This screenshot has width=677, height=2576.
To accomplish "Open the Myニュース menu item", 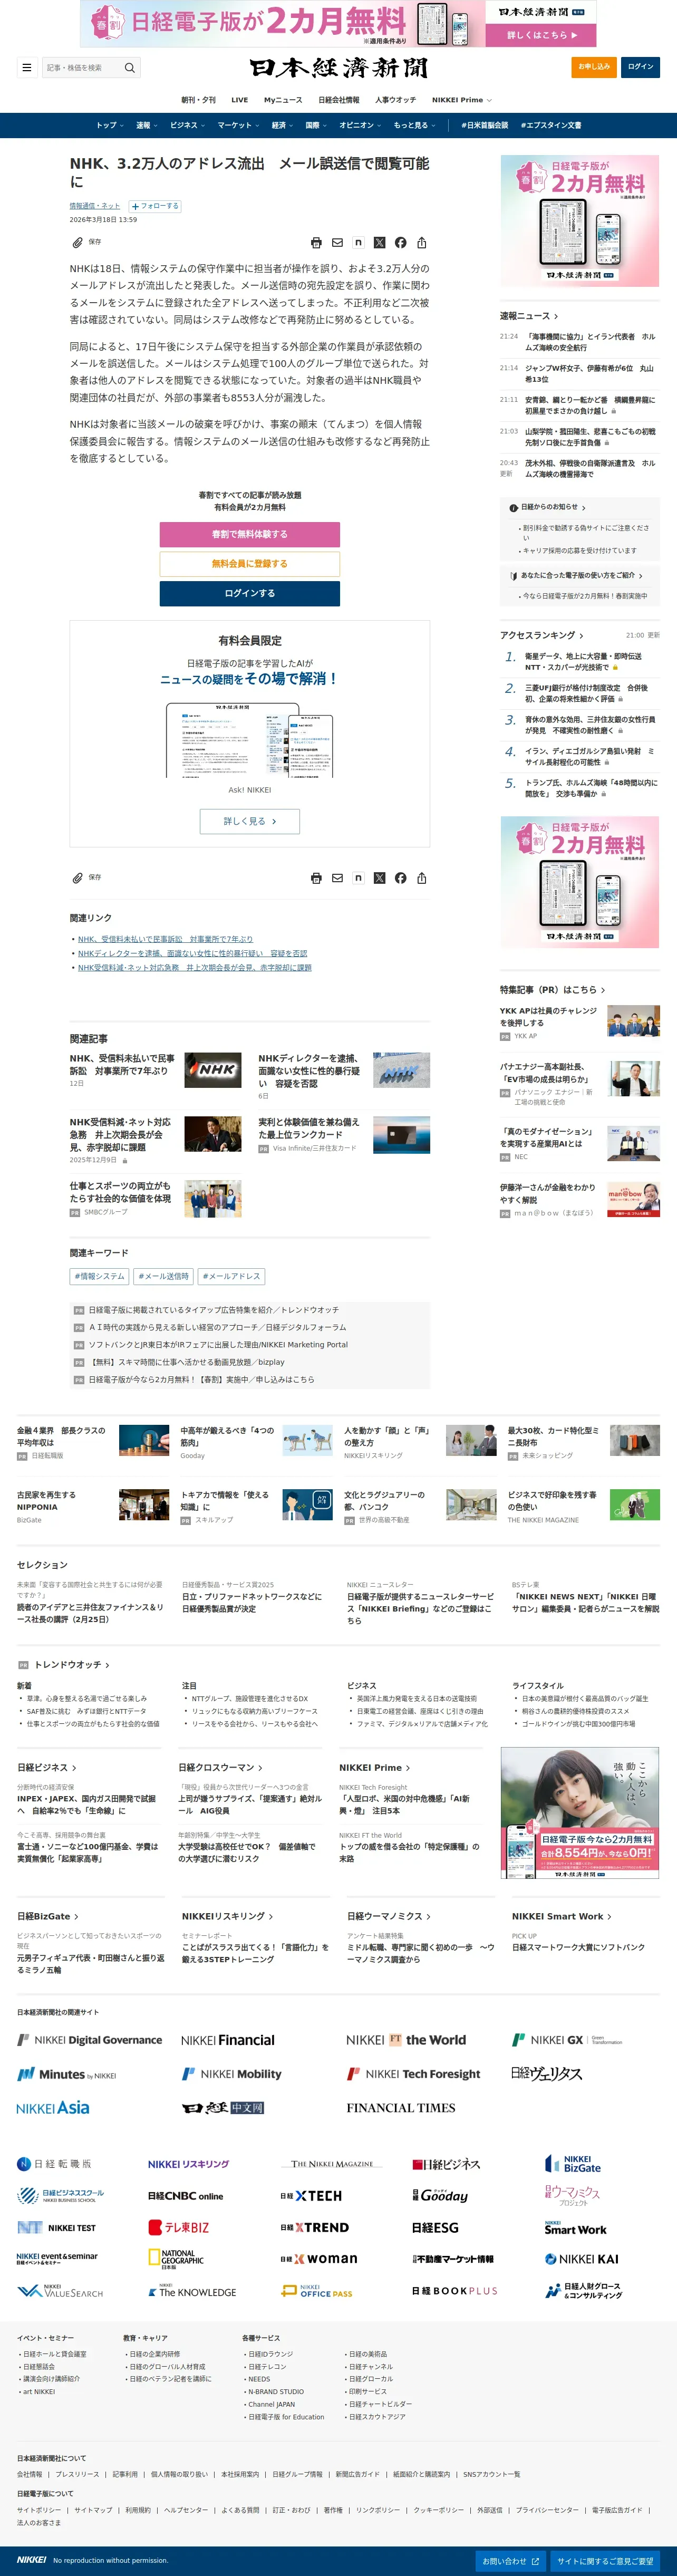I will [283, 100].
